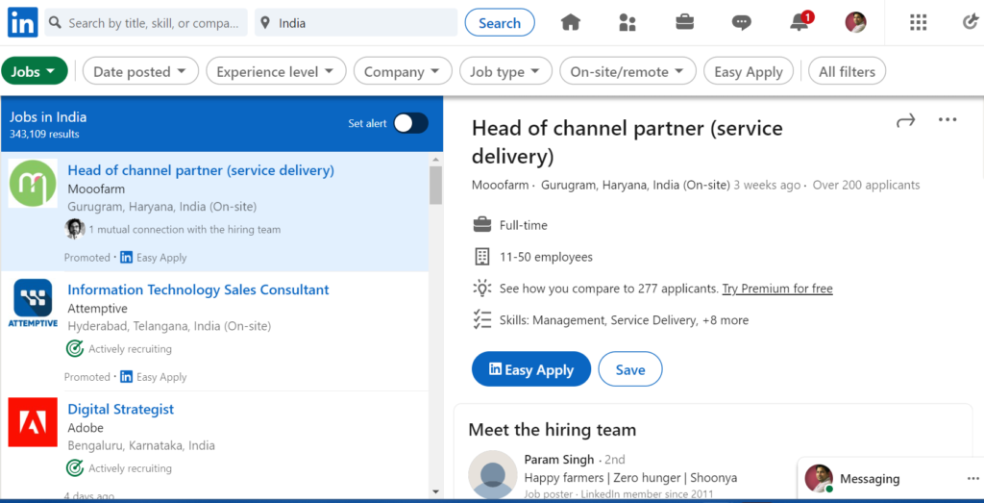Share this job with arrow icon
This screenshot has height=503, width=984.
(905, 120)
